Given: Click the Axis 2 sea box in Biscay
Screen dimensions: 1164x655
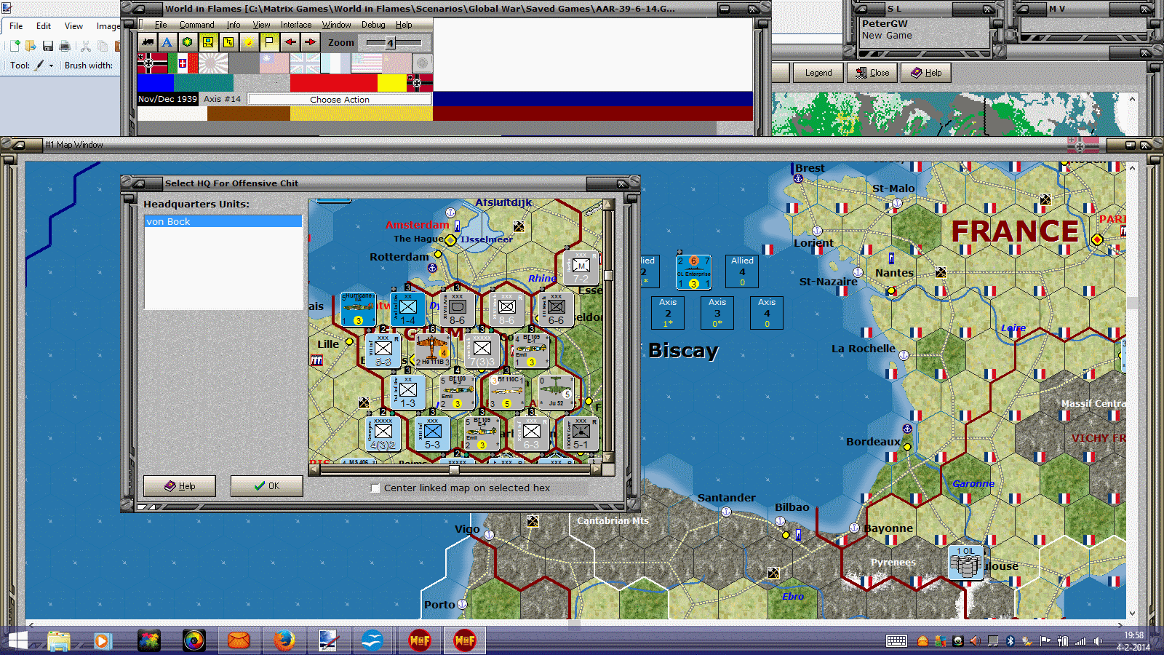Looking at the screenshot, I should click(x=668, y=313).
